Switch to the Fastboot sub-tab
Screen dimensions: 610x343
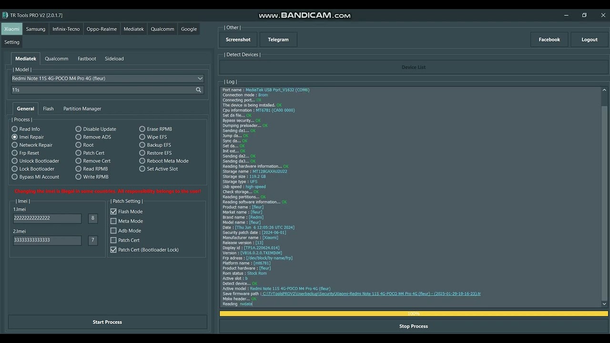[x=87, y=59]
